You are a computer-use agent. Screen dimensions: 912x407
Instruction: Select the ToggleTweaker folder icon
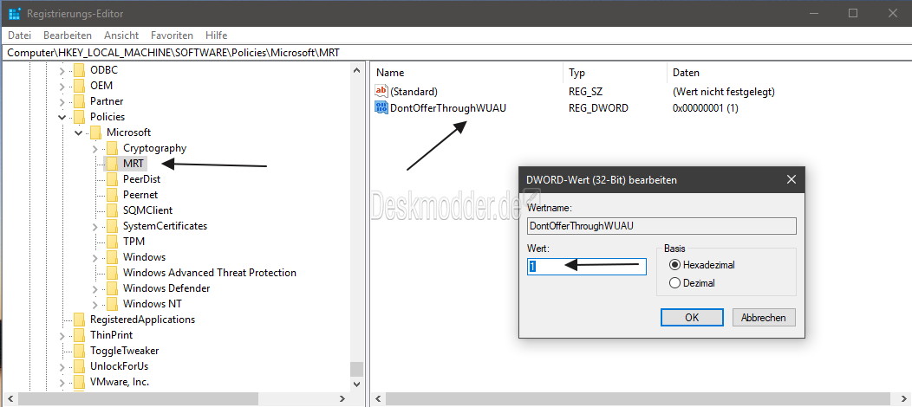pos(79,351)
